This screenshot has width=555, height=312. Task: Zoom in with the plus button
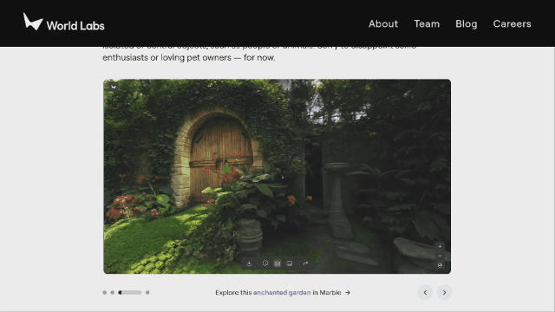coord(440,246)
